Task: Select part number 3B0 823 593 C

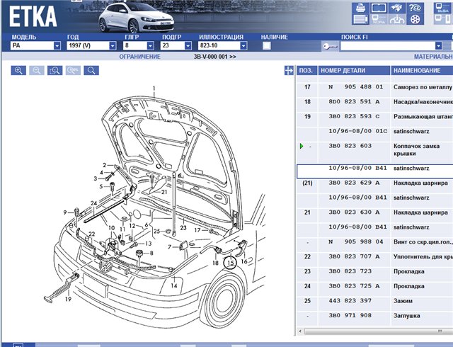Action: pos(354,116)
